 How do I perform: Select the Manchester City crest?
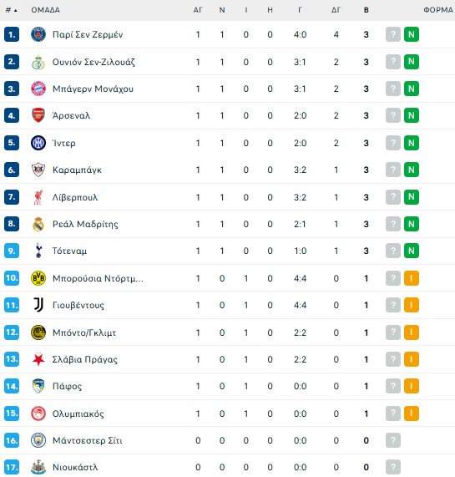(38, 440)
